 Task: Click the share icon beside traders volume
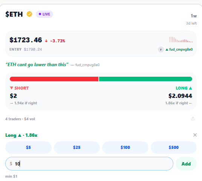[193, 119]
